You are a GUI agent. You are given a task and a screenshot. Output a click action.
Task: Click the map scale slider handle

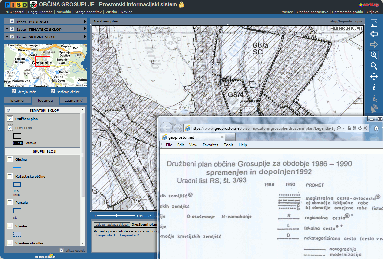point(116,216)
